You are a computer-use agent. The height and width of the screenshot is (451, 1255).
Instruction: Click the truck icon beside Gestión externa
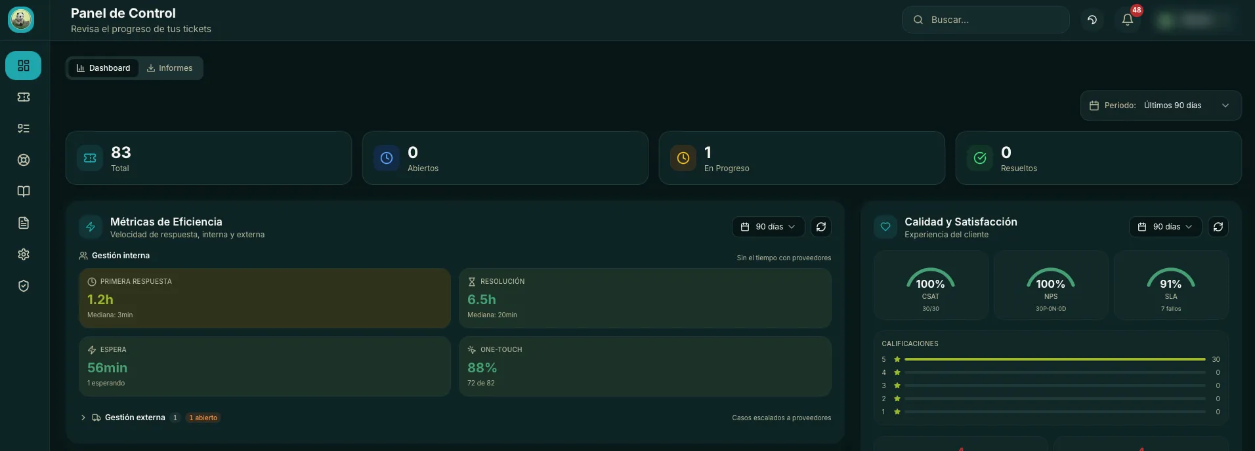(x=96, y=418)
